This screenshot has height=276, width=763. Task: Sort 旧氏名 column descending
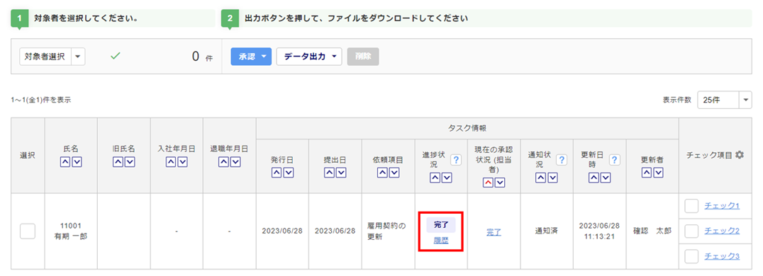point(129,163)
